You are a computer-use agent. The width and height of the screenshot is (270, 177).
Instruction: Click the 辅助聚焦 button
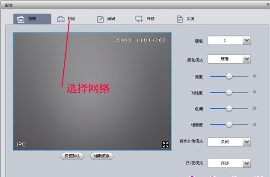pyautogui.click(x=102, y=156)
